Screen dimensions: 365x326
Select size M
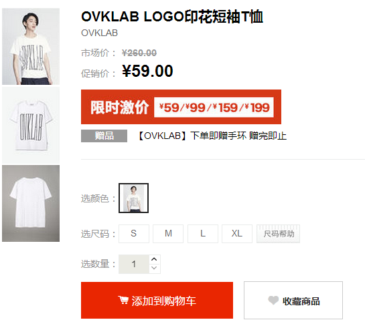click(168, 234)
